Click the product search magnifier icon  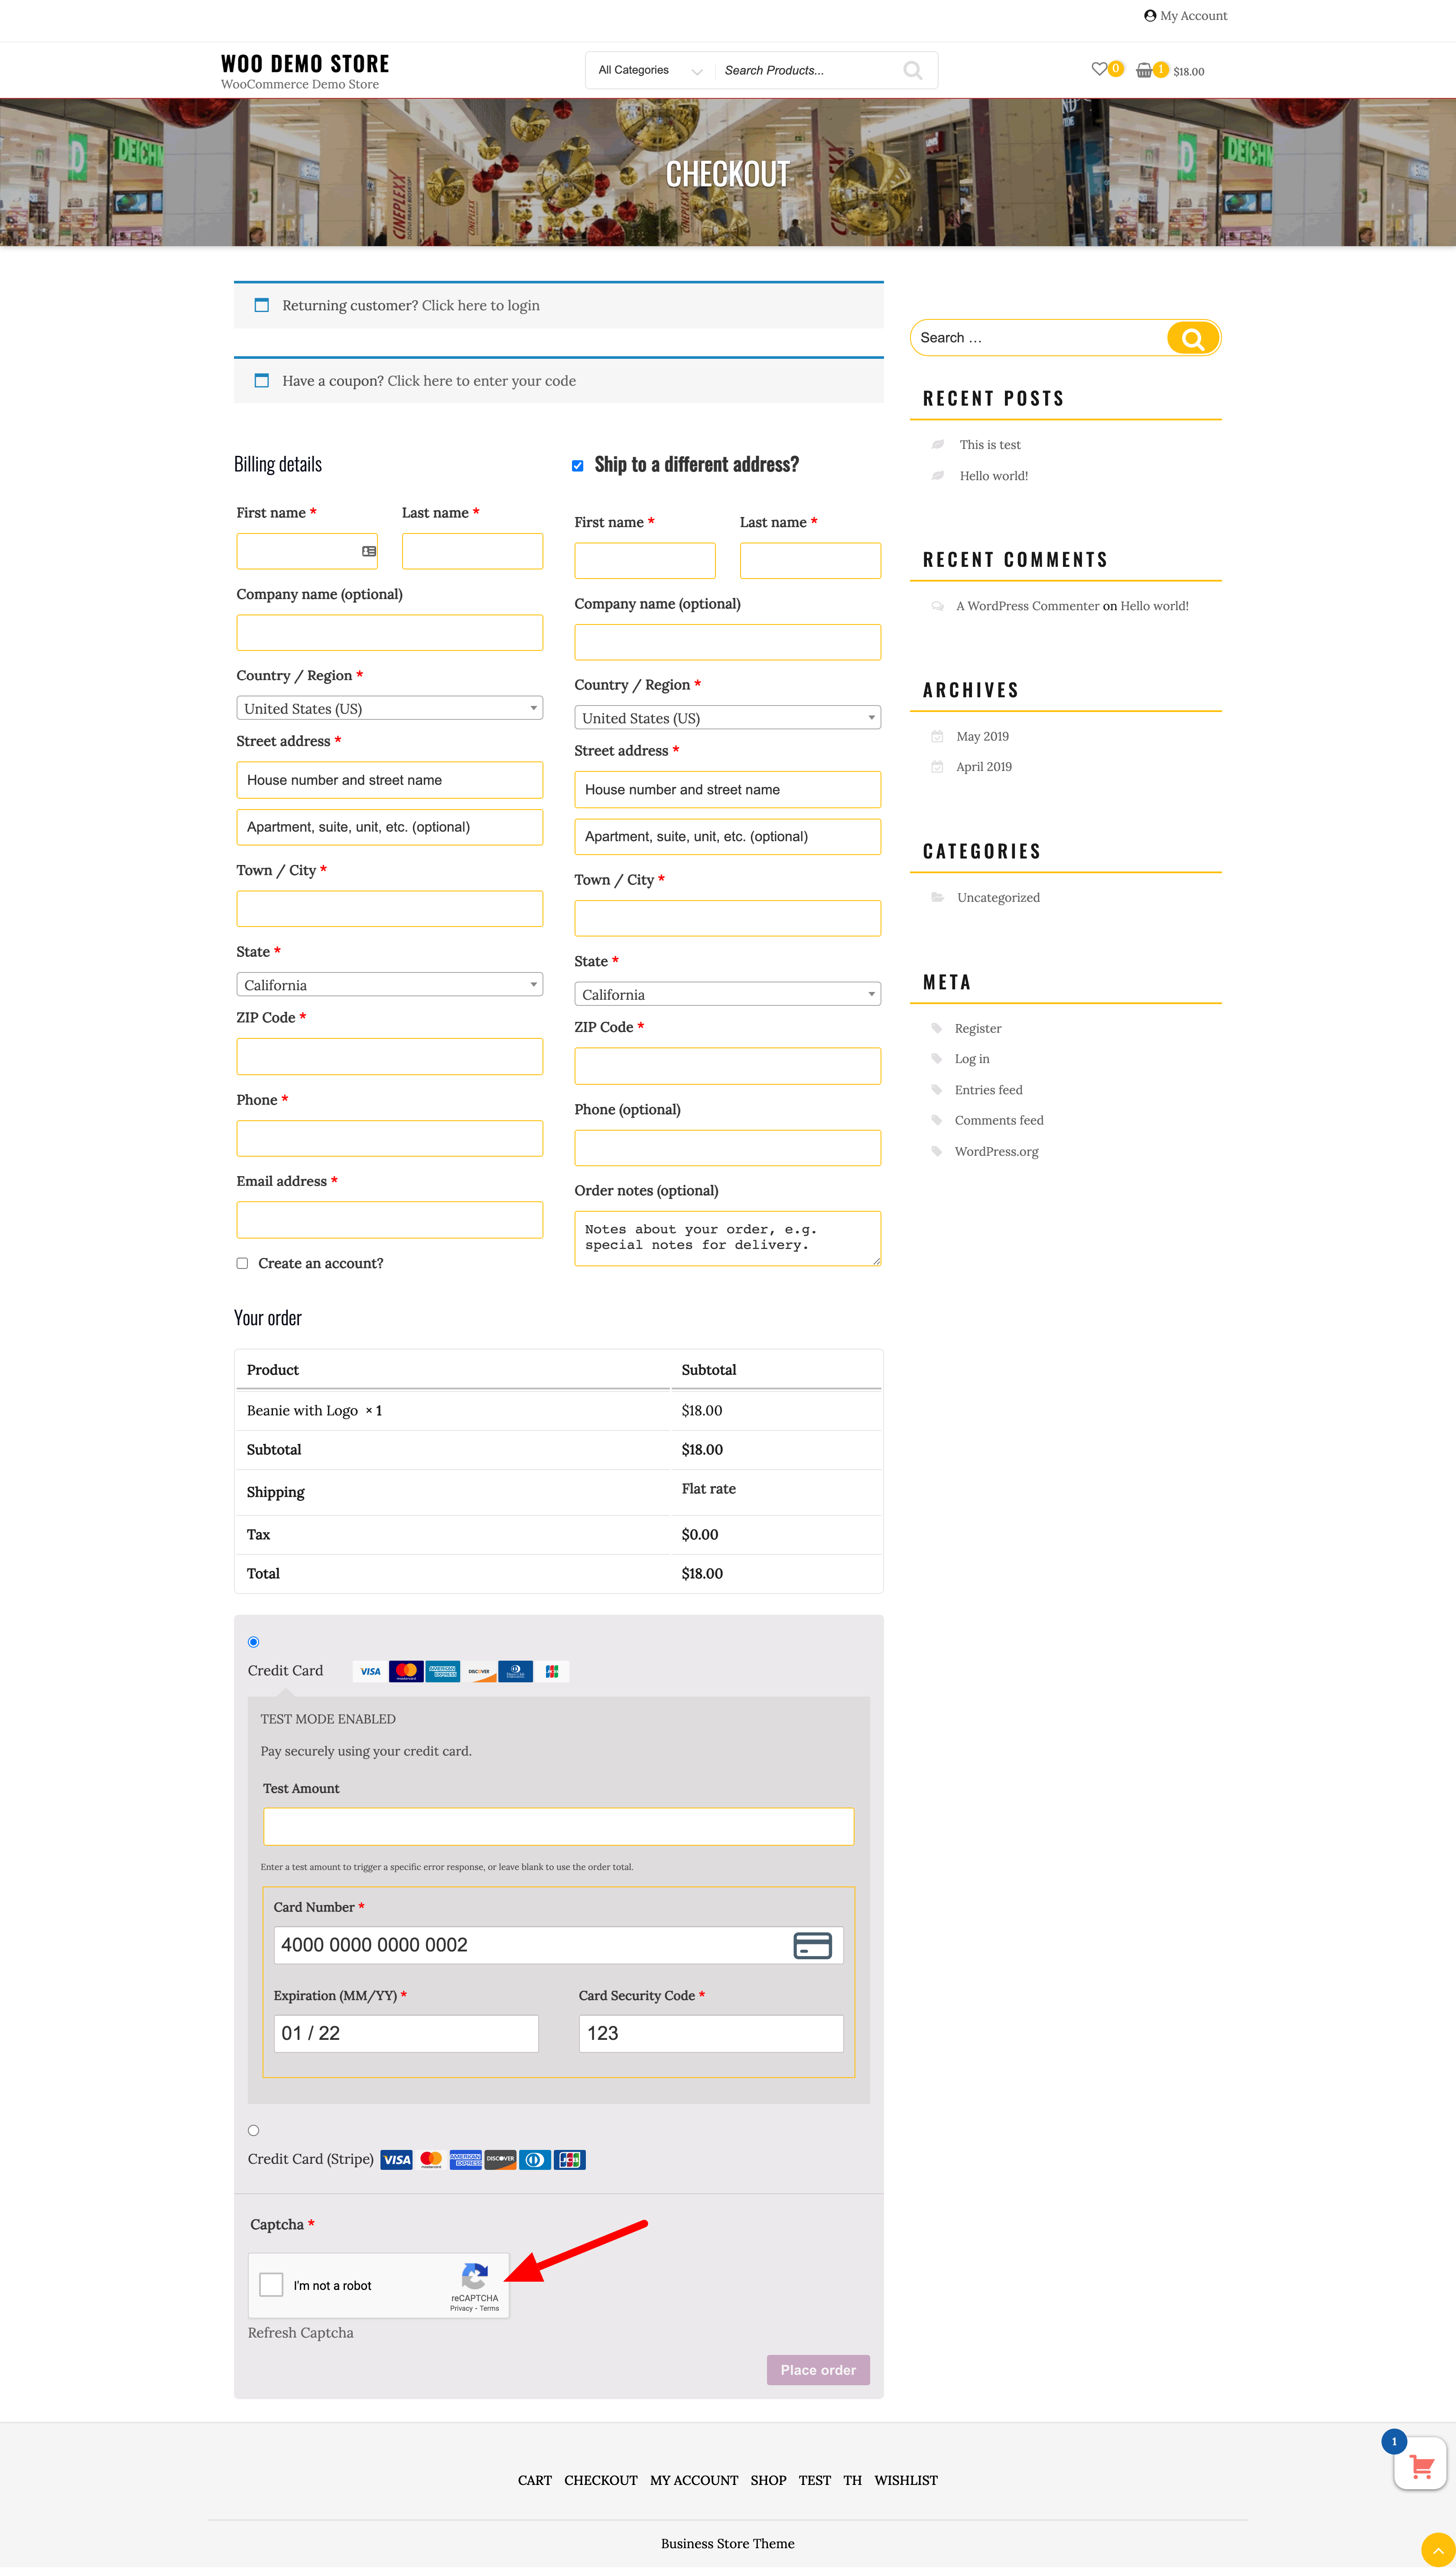[x=912, y=70]
